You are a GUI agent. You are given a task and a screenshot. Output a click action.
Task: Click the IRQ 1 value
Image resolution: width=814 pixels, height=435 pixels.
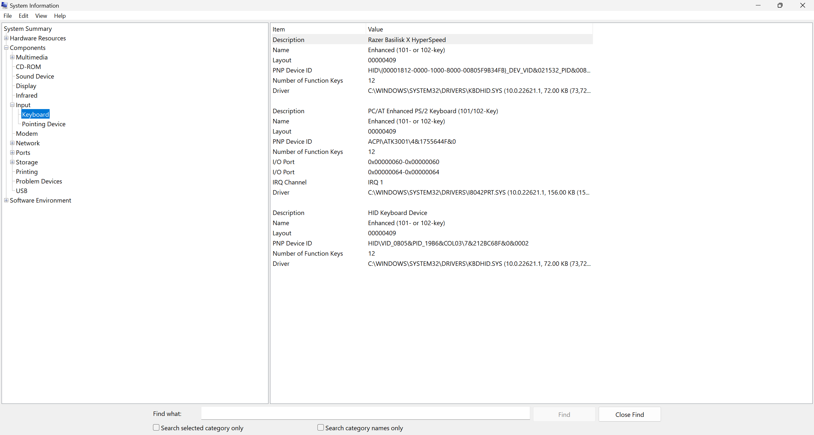375,182
